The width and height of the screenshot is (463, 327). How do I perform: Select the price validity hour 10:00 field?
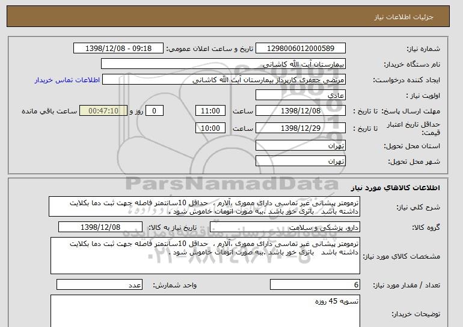point(210,128)
